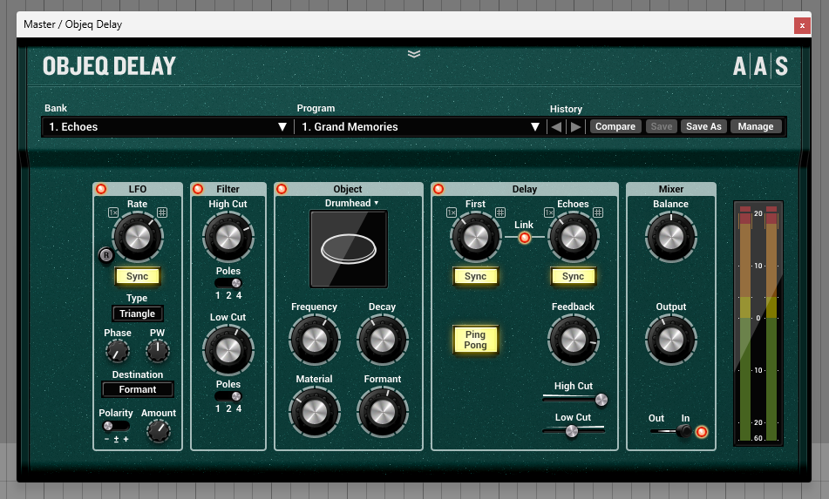Viewport: 829px width, 499px height.
Task: Open the LFO Type Triangle selector
Action: 138,314
